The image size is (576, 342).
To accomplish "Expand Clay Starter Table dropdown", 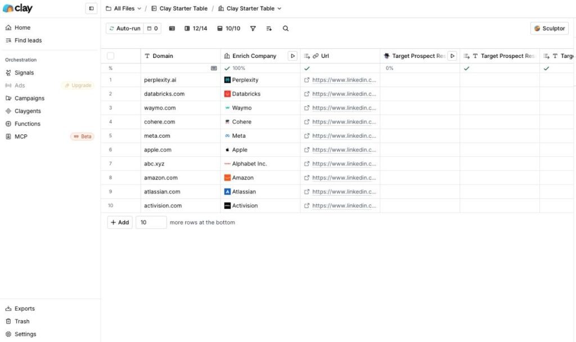I will pos(250,8).
